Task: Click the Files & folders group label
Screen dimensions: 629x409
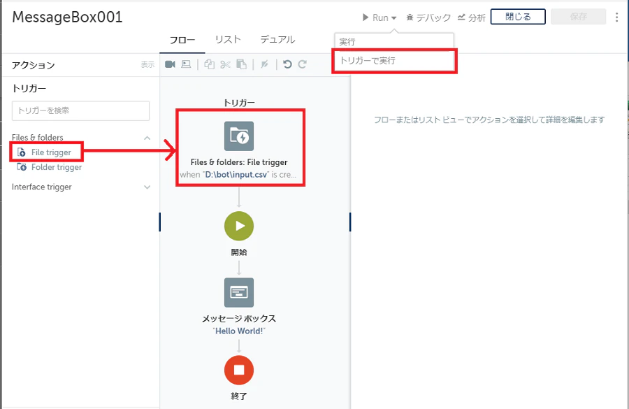Action: click(x=37, y=138)
